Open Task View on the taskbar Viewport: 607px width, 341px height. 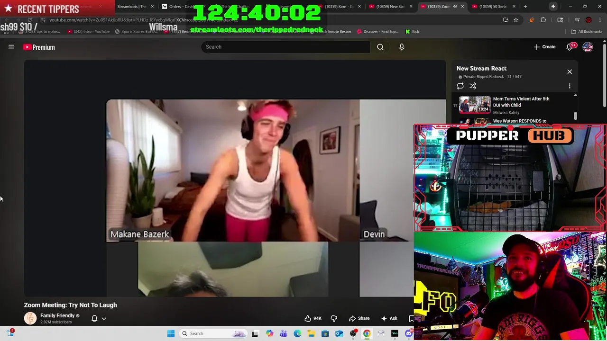tap(255, 333)
